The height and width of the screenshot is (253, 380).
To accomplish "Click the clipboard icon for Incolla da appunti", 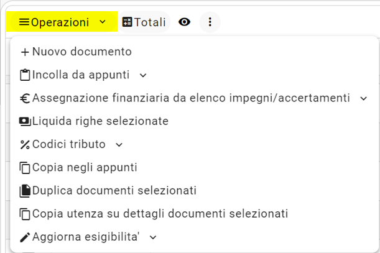I will 25,75.
